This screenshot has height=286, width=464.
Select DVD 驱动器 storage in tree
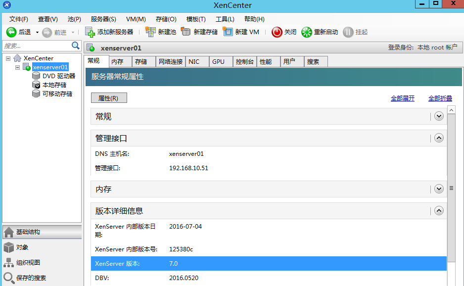(x=59, y=76)
